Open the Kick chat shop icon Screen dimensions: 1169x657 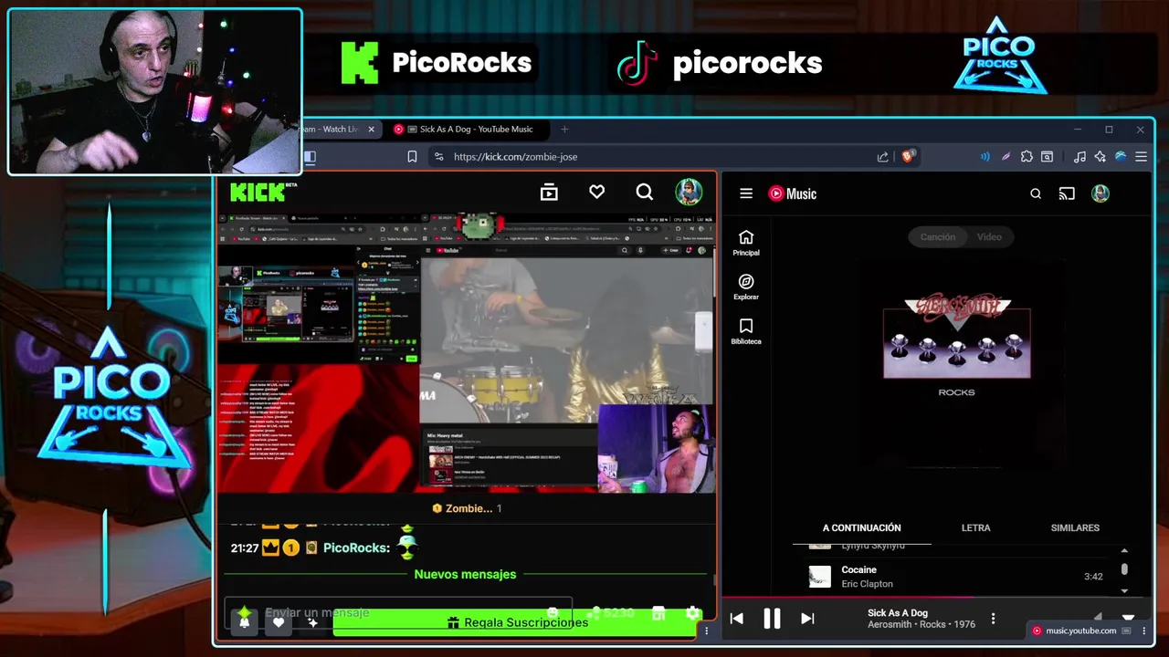coord(658,613)
